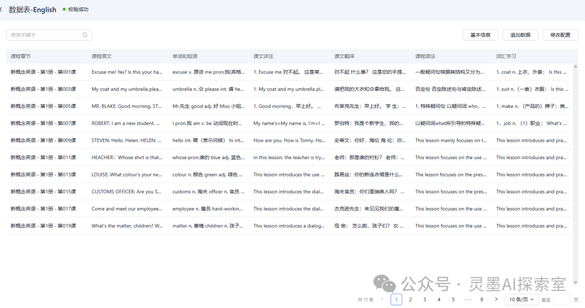Click the 修改配置 button
This screenshot has height=308, width=585.
tap(560, 35)
